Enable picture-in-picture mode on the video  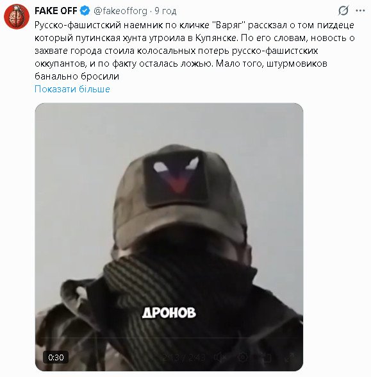[267, 358]
